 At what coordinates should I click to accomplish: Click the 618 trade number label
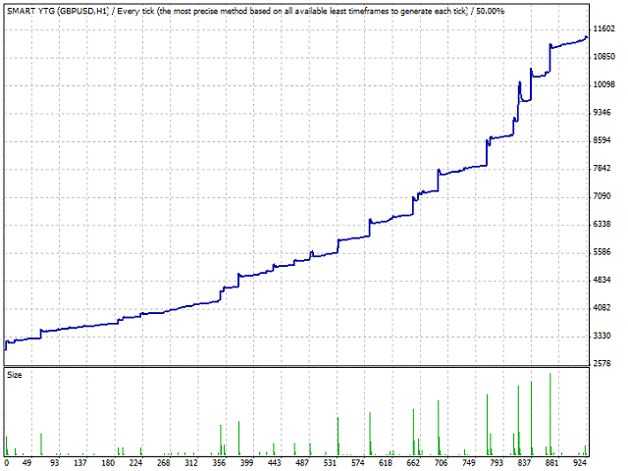coord(386,463)
